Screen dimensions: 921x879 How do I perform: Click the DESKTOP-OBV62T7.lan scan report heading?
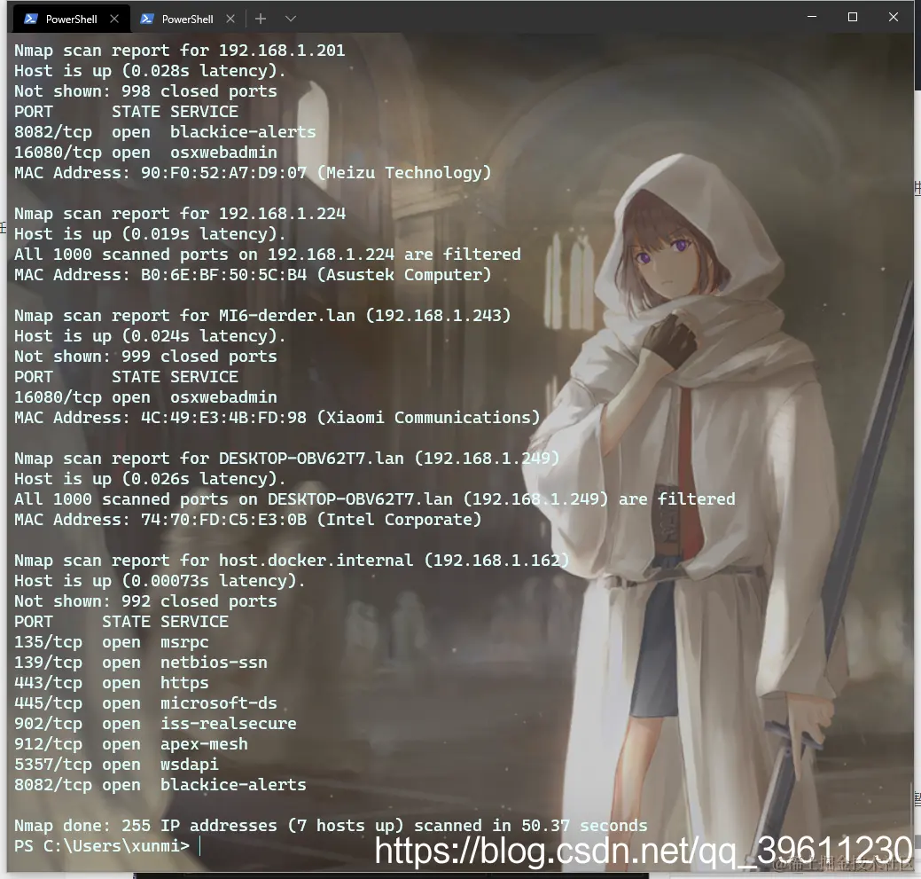pos(286,459)
